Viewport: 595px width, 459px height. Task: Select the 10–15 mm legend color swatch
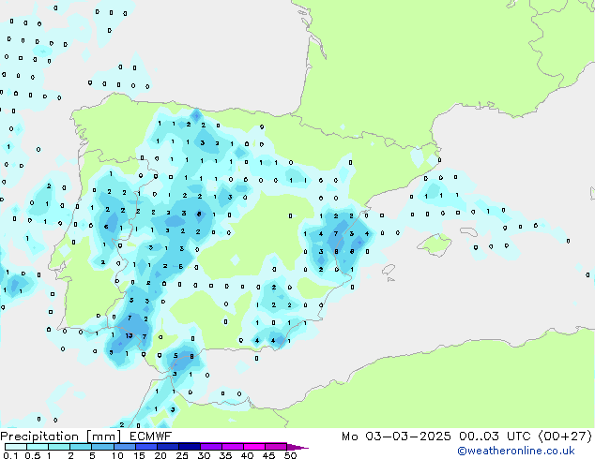[x=125, y=447]
